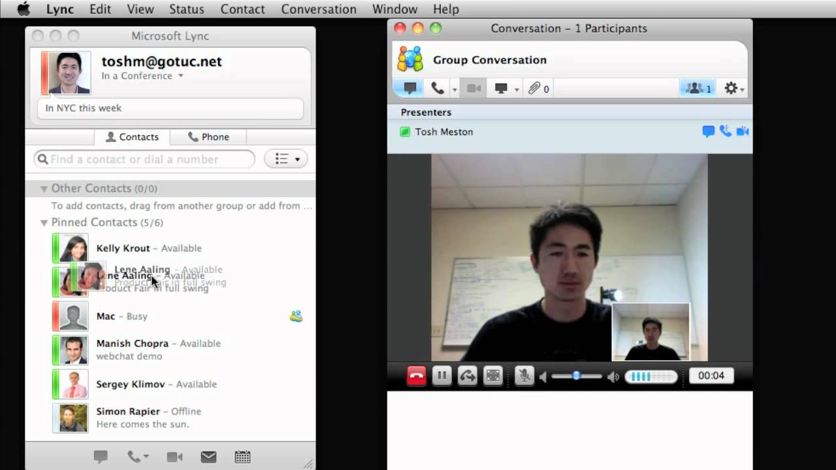Image resolution: width=836 pixels, height=470 pixels.
Task: Select contact Sergey Klimov
Action: coord(170,384)
